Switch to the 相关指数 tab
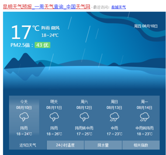This screenshot has width=166, height=155. click(x=141, y=145)
